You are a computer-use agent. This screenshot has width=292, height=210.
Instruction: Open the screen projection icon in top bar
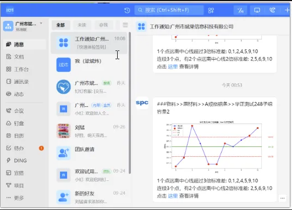(257, 10)
